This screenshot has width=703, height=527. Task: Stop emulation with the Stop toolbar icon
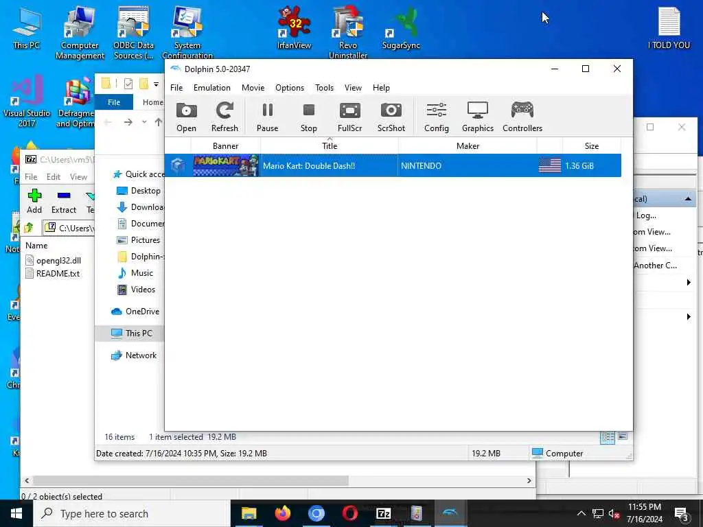(x=308, y=117)
